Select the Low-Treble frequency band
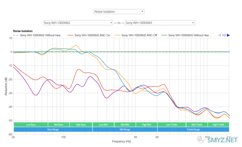Viewport: 242px width, 147px height. point(172,125)
